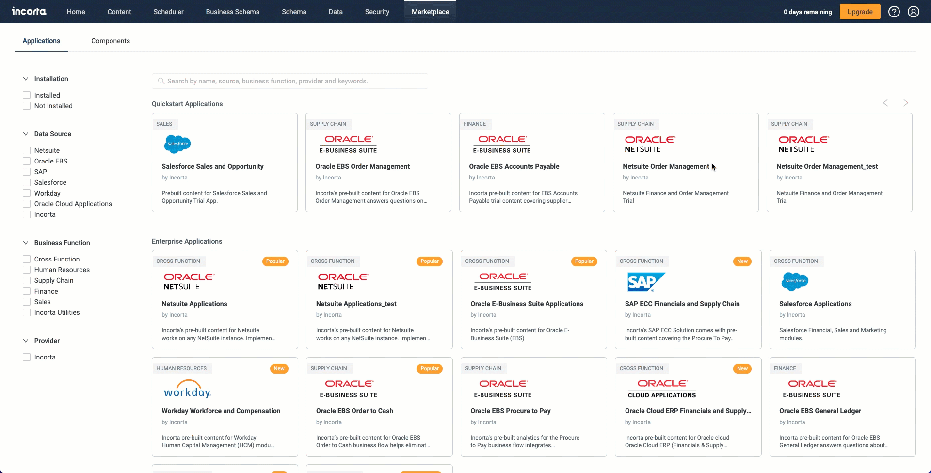931x473 pixels.
Task: Go to next Quickstart applications arrow
Action: coord(905,103)
